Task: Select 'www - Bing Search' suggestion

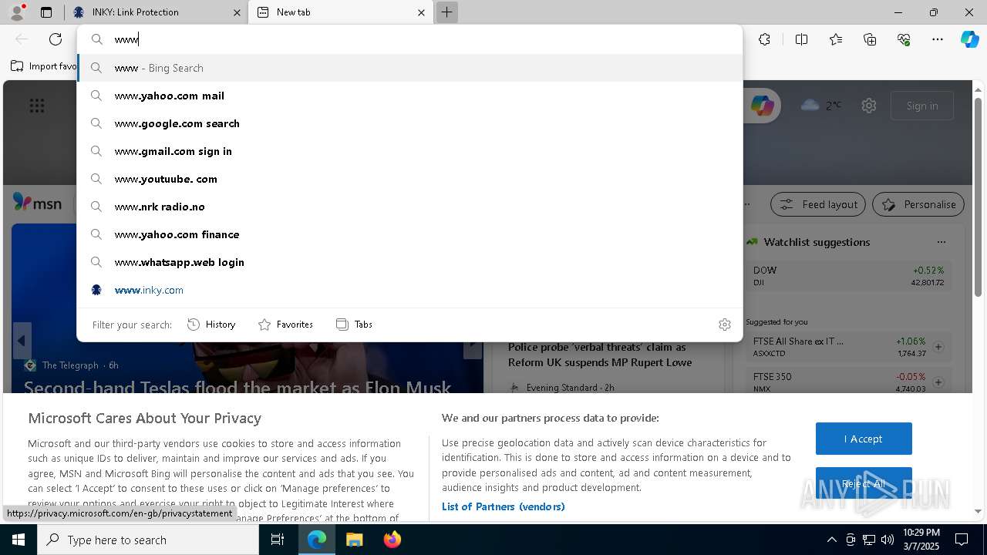Action: point(409,68)
